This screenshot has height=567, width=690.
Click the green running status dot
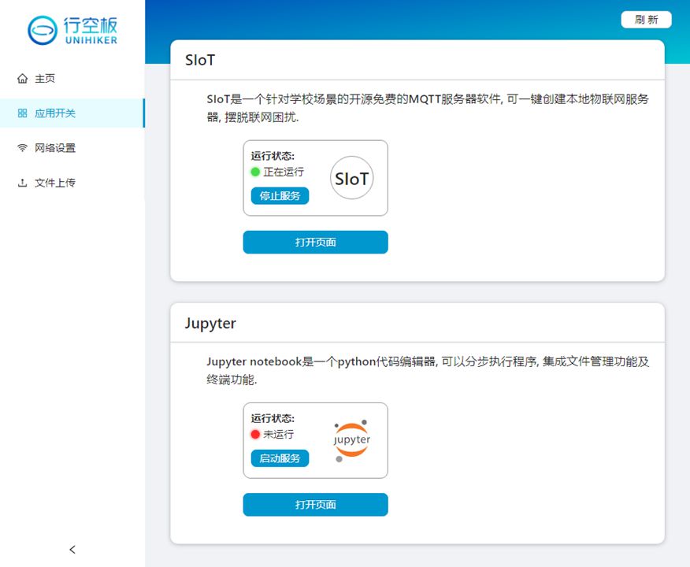(x=255, y=172)
